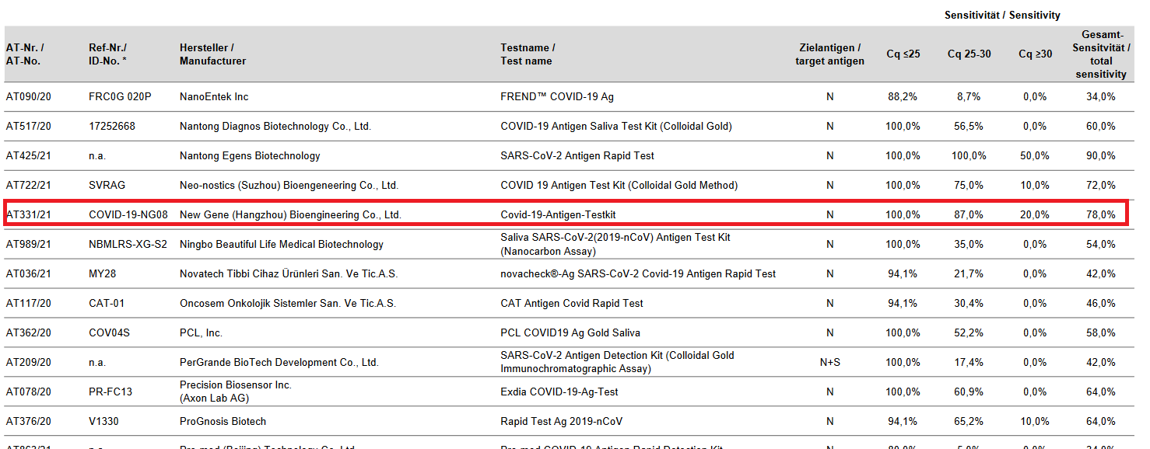The image size is (1150, 449).
Task: Select SARS-CoV-2 Antigen Rapid Test name
Action: [x=577, y=156]
